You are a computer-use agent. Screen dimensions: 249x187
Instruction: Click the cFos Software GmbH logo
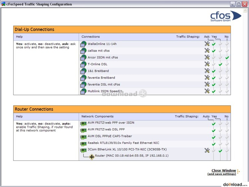click(225, 16)
